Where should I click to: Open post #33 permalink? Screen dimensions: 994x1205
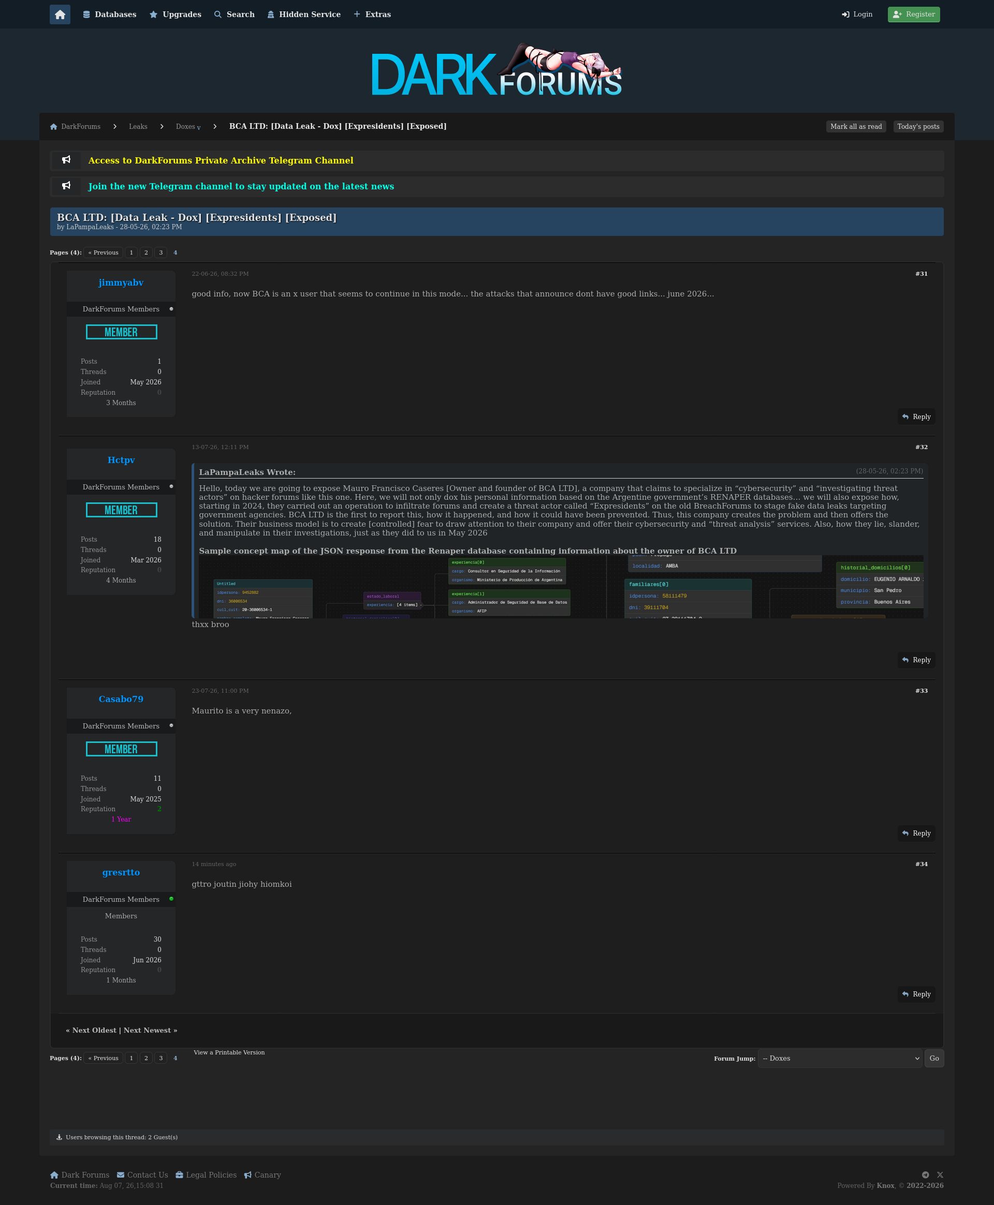(922, 691)
